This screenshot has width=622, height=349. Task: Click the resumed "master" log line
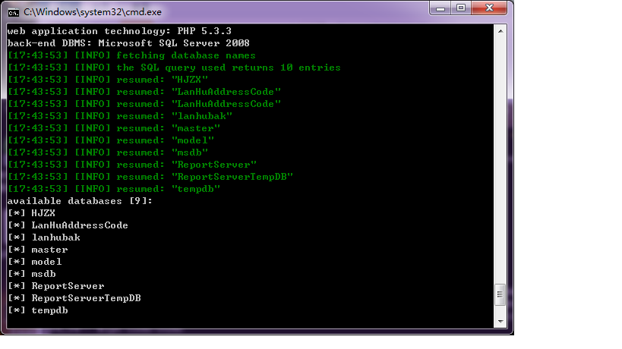114,128
